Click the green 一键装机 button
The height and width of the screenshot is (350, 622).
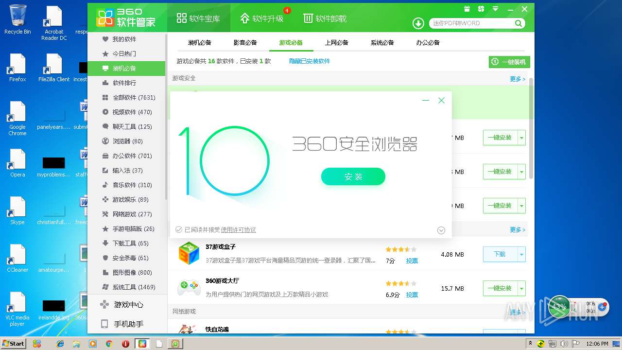coord(509,62)
